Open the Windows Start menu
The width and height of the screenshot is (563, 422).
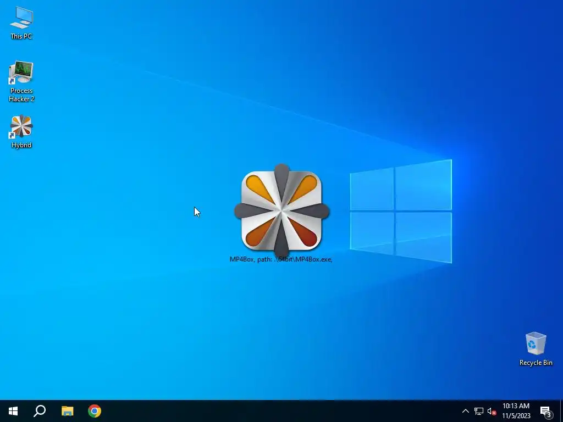(13, 411)
